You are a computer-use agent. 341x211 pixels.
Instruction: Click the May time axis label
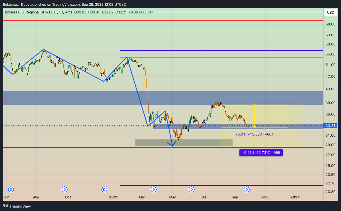[172, 197]
